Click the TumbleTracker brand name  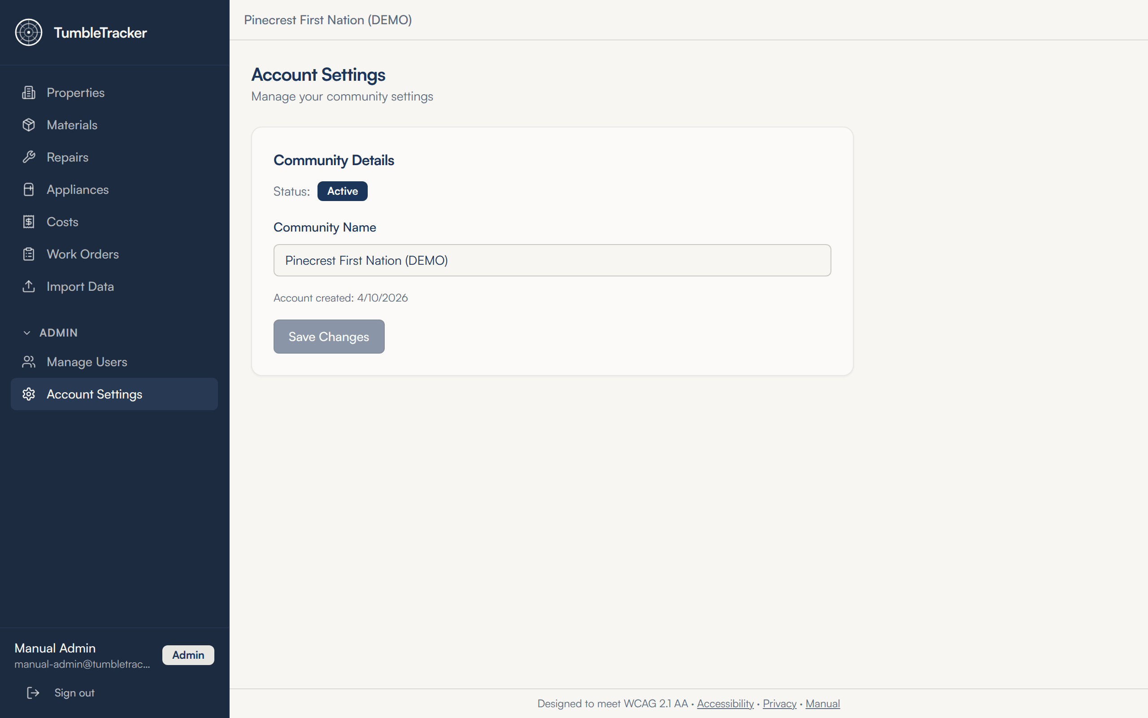(100, 33)
